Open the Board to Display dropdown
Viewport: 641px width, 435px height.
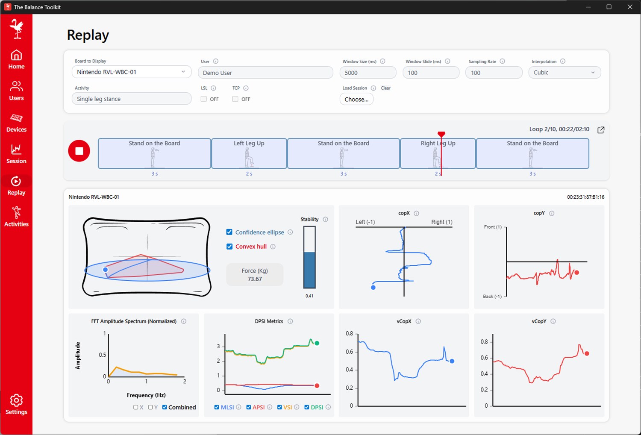(x=132, y=72)
